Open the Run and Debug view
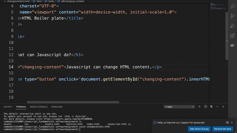Viewport: 237px width, 133px height. point(233,26)
